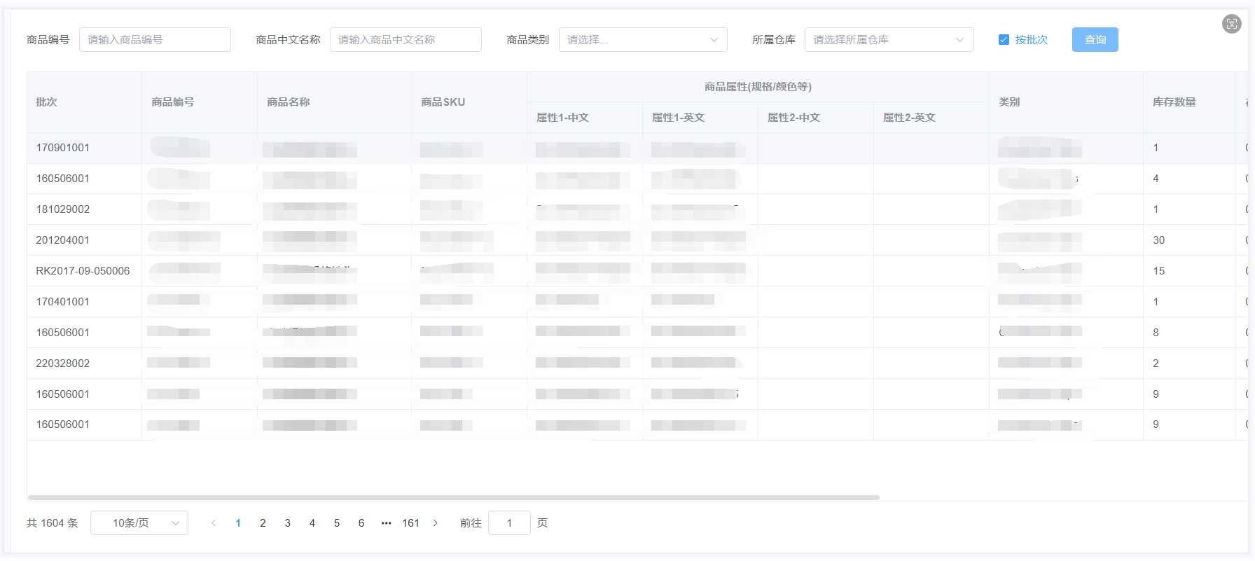
Task: Click the 属性2-中文 column header
Action: pyautogui.click(x=816, y=118)
